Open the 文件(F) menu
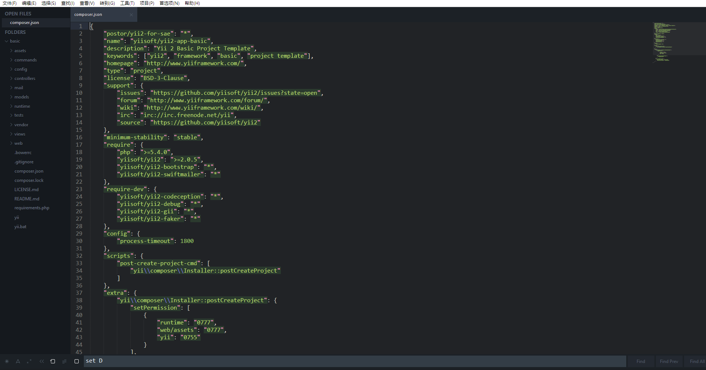 tap(10, 3)
